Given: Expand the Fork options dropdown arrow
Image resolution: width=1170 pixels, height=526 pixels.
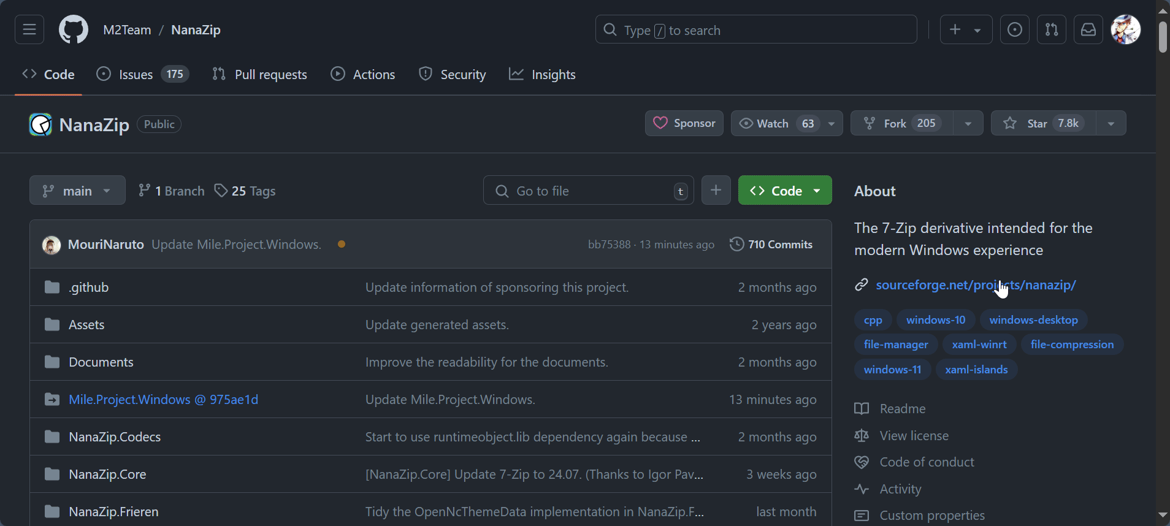Looking at the screenshot, I should click(968, 123).
